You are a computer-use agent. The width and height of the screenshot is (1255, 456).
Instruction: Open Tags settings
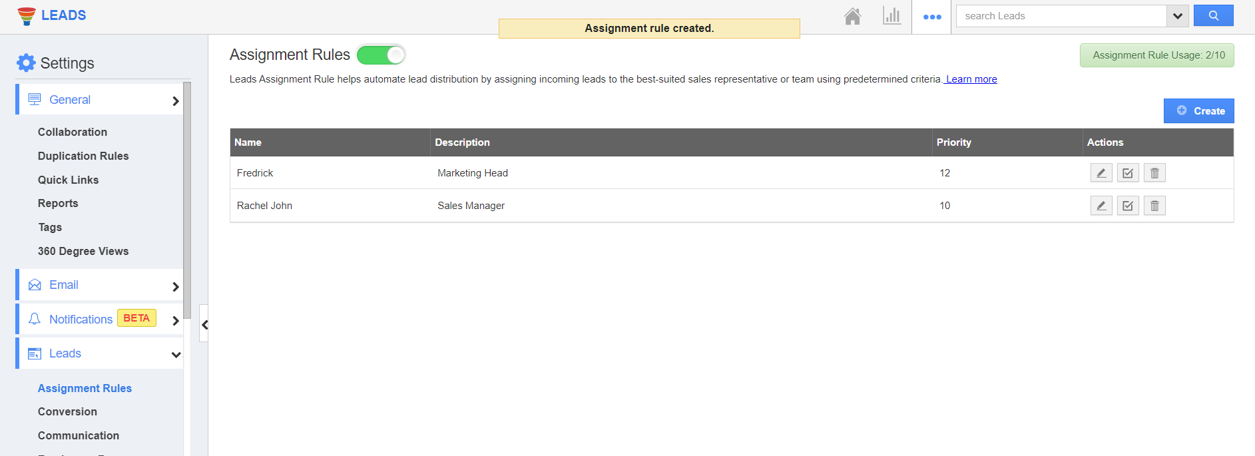(50, 227)
